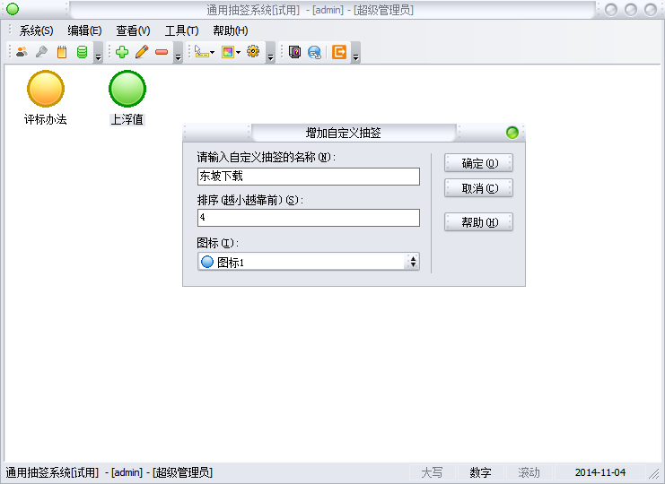The image size is (665, 484).
Task: Open the 图标 icon combo box
Action: coord(309,262)
